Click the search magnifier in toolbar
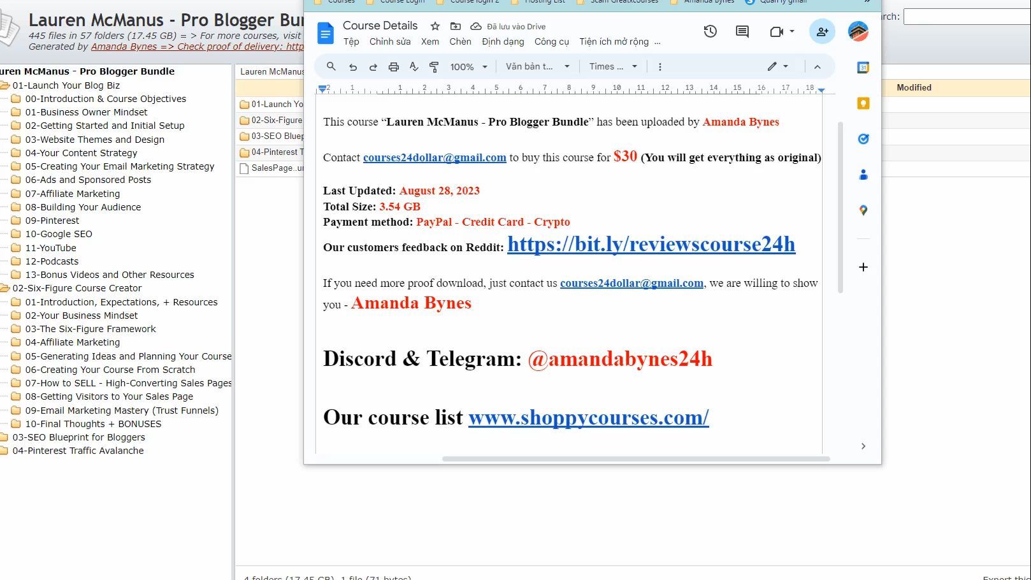Viewport: 1031px width, 580px height. 331,66
